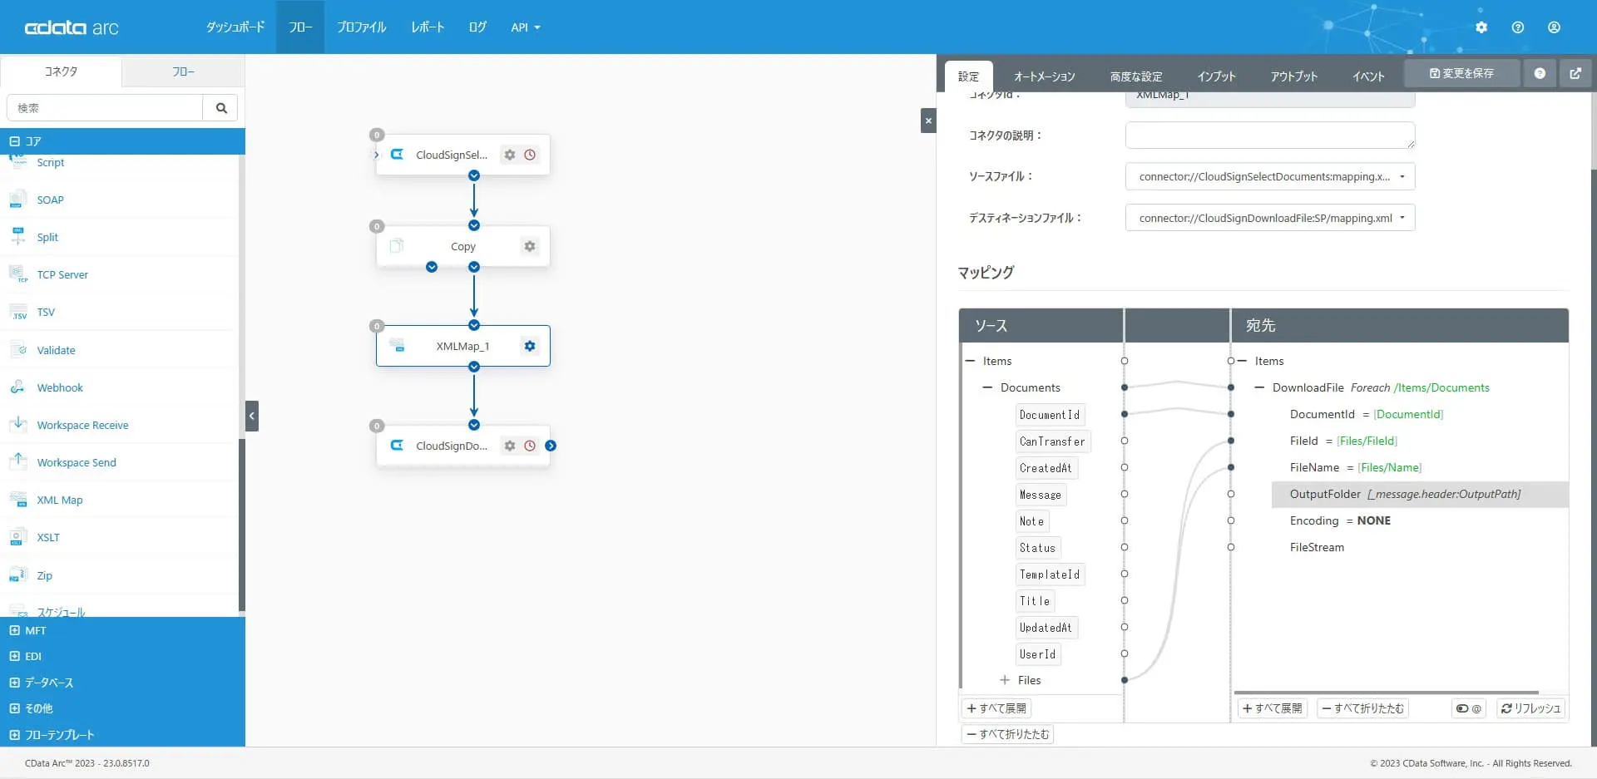Click the リフレッシュ button
The height and width of the screenshot is (779, 1597).
click(x=1531, y=708)
